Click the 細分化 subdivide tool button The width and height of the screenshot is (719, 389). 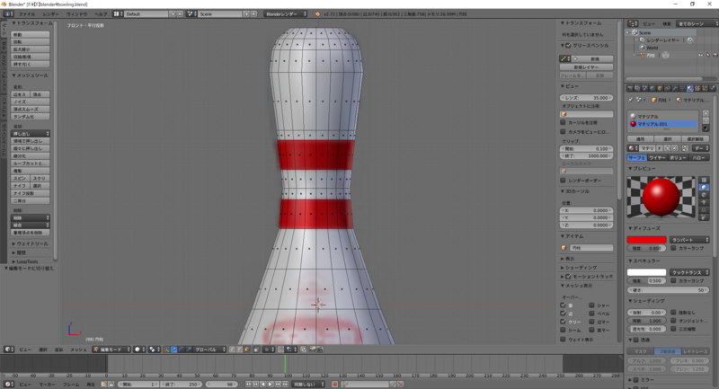[x=31, y=155]
